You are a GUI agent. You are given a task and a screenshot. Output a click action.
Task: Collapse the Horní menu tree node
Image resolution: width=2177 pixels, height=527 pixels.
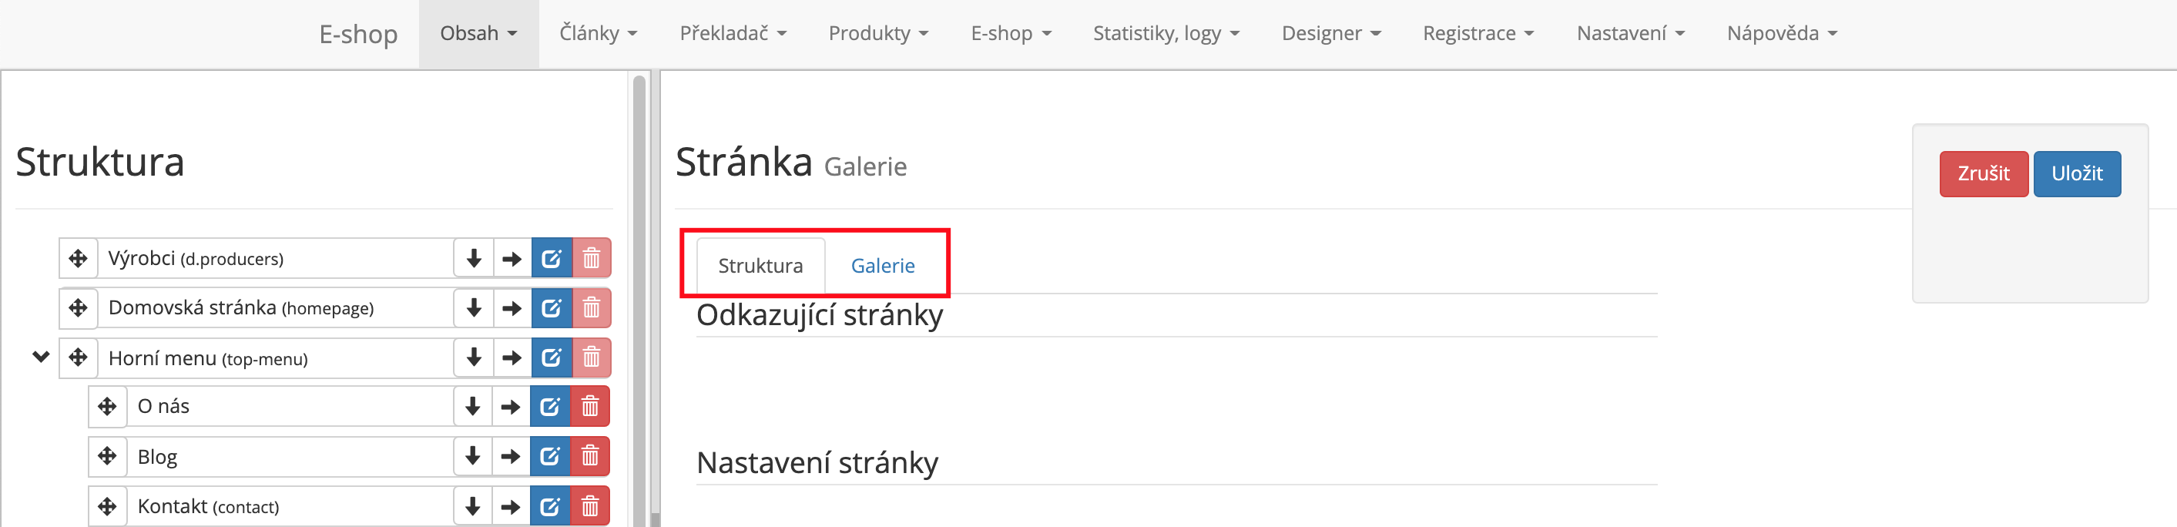(x=41, y=357)
